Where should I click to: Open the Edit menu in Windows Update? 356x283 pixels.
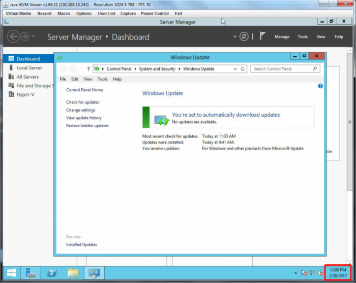click(75, 79)
